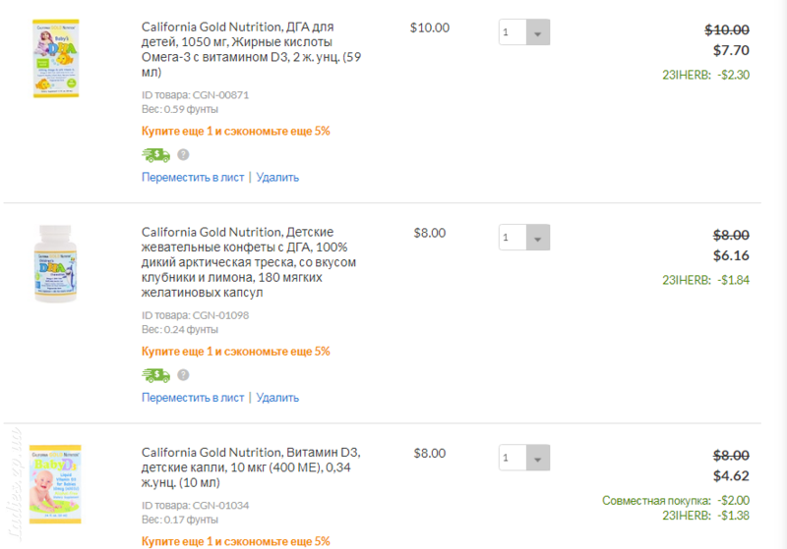
Task: Expand the quantity dropdown for the baby DHA drops
Action: (524, 32)
